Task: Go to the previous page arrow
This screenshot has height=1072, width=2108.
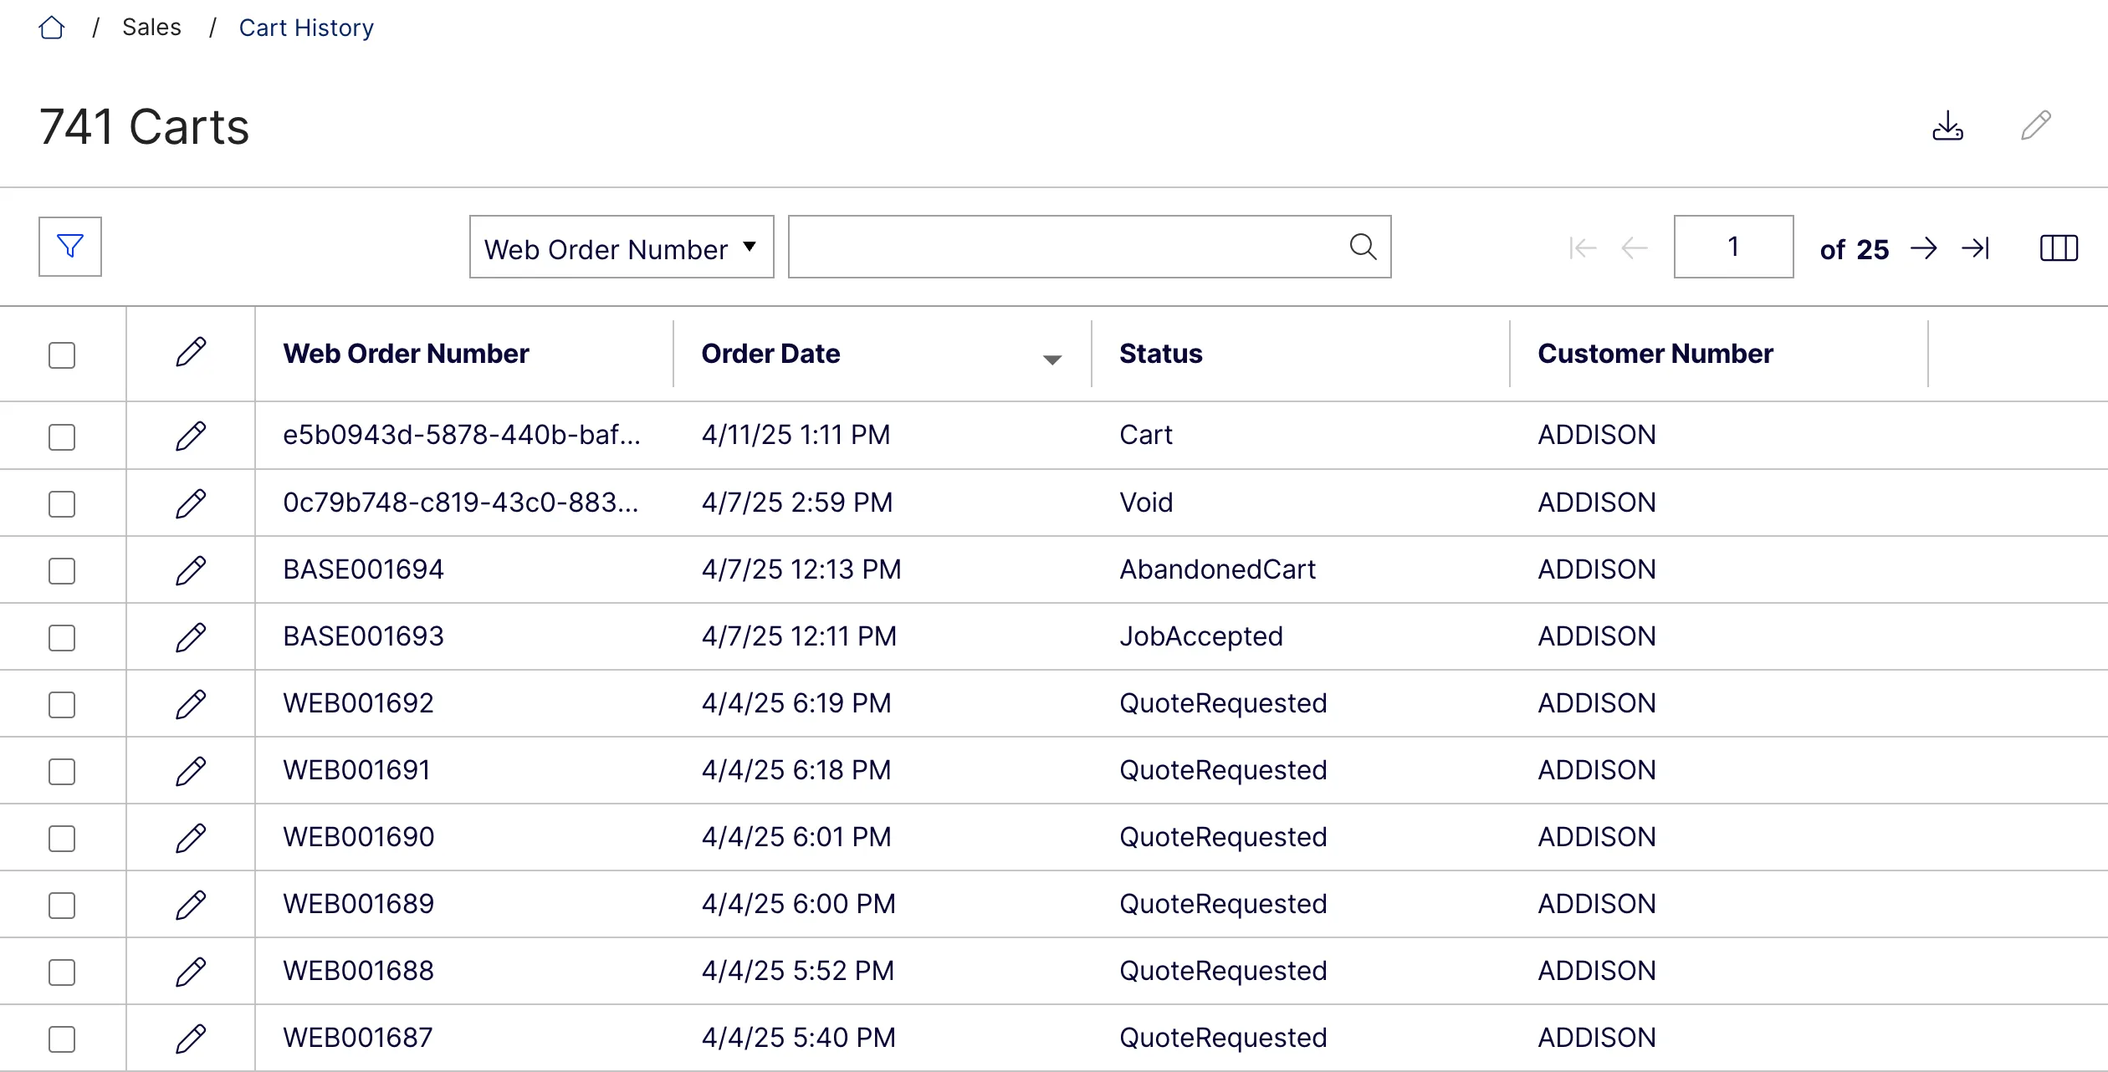Action: tap(1634, 248)
